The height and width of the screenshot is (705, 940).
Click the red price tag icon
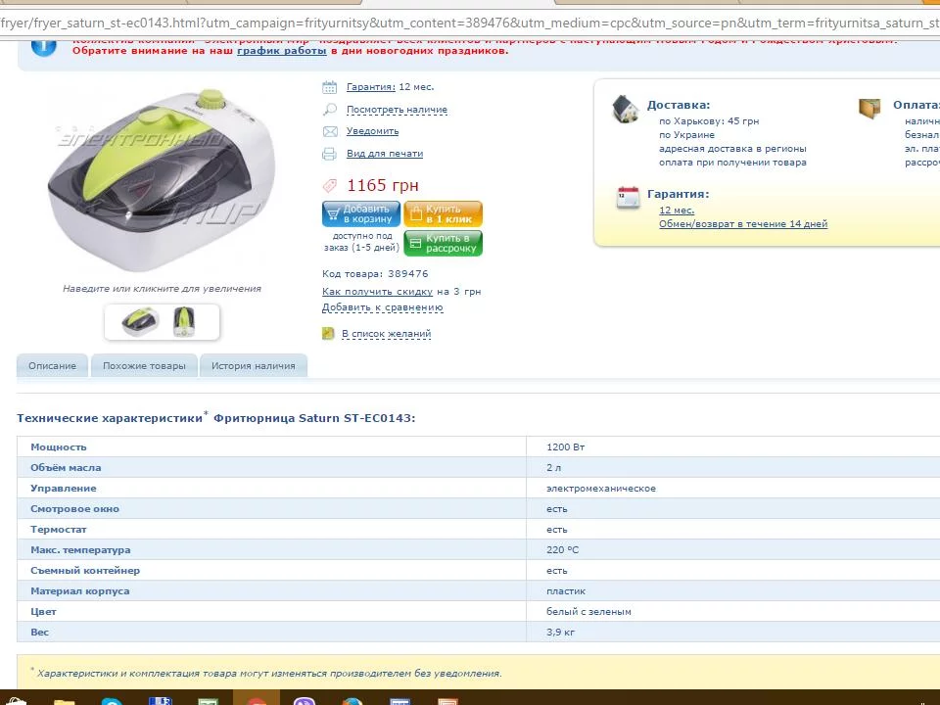(330, 186)
